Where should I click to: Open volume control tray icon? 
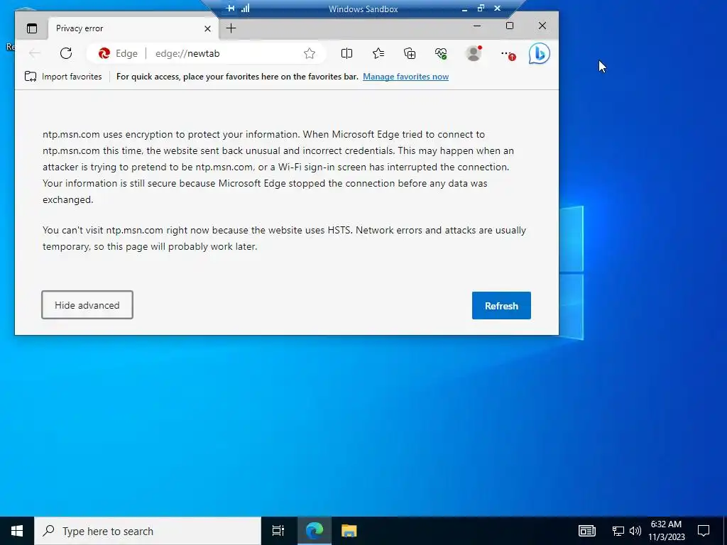(635, 531)
